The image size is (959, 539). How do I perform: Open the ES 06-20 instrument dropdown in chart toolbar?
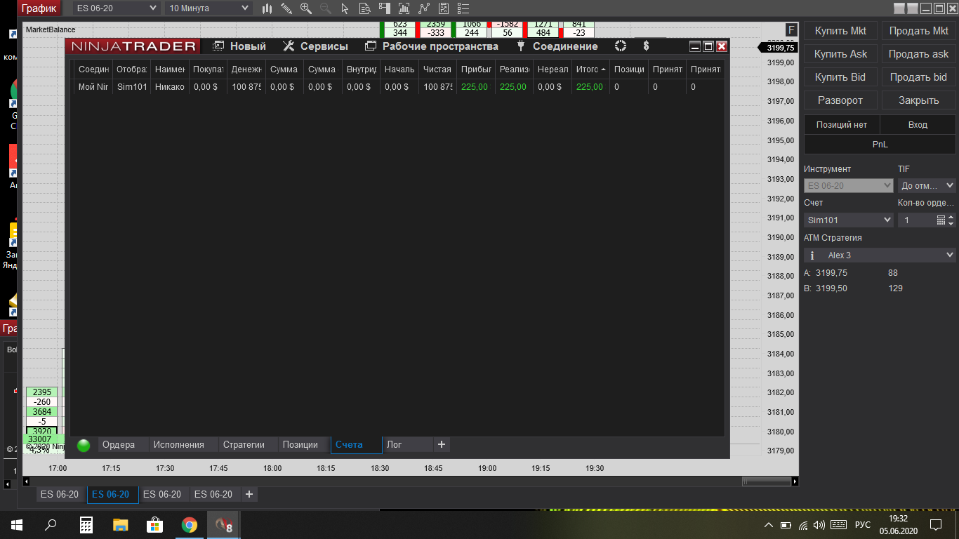pos(117,8)
